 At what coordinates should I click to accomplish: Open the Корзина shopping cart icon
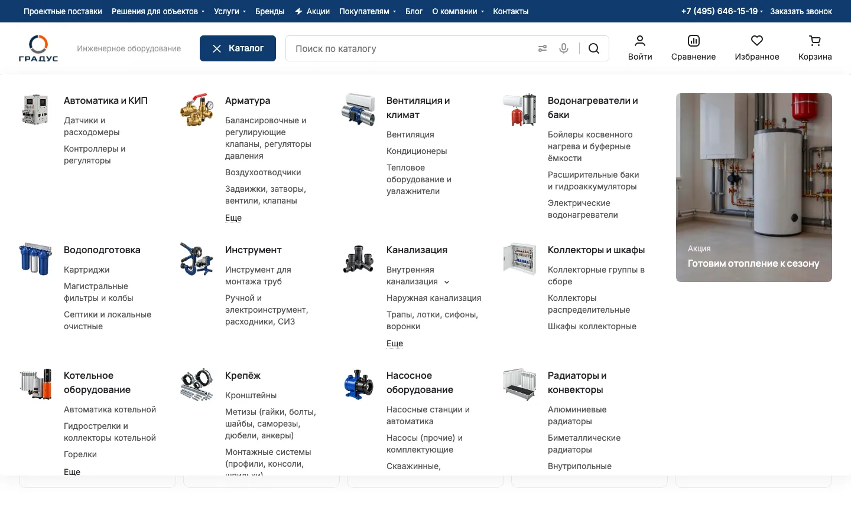(815, 41)
